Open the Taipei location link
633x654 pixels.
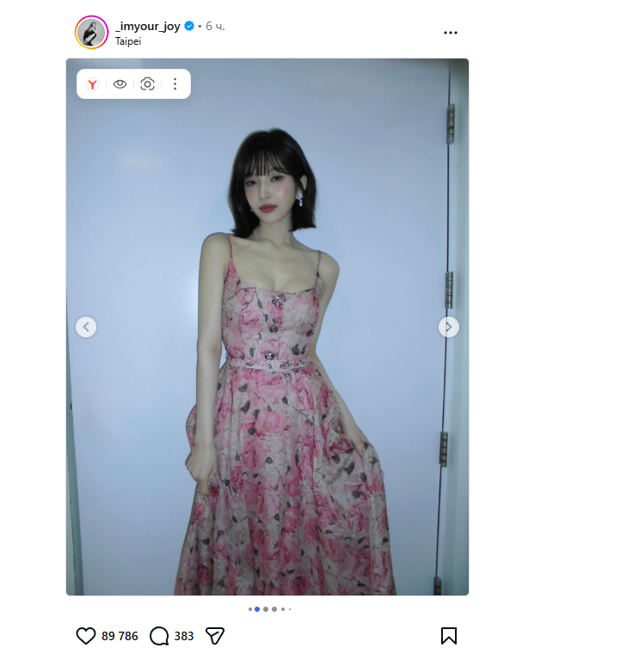pyautogui.click(x=128, y=41)
